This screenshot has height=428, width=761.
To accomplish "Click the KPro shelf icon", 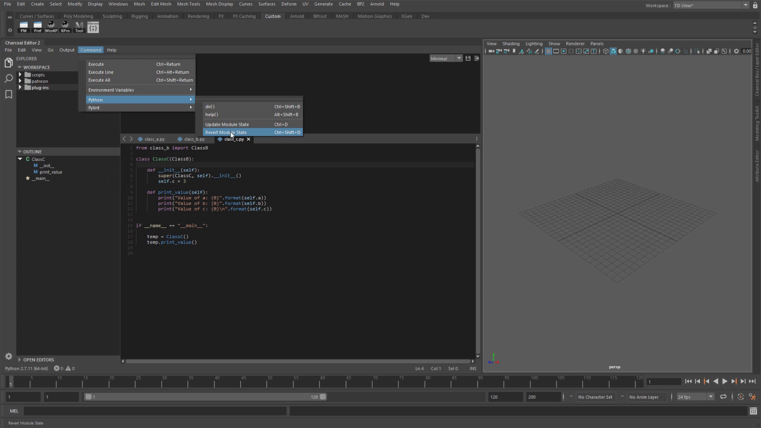I will [x=65, y=27].
